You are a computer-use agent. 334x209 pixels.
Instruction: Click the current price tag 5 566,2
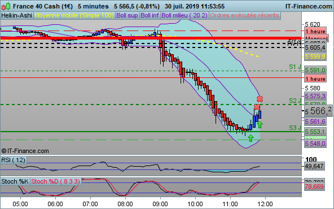click(318, 111)
